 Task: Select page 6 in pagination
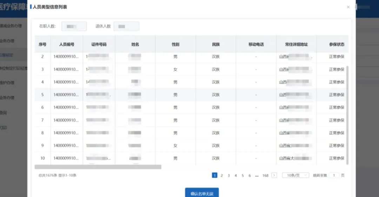250,175
